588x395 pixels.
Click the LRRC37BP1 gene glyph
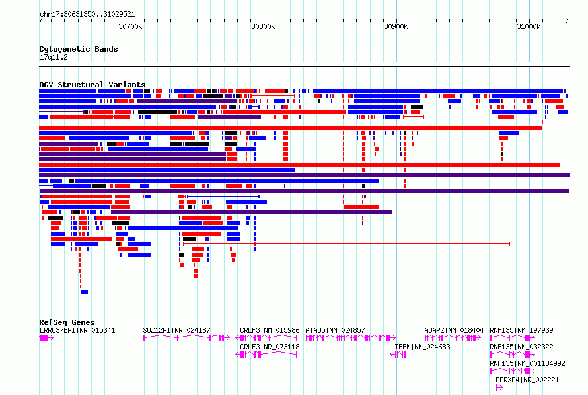click(x=46, y=338)
